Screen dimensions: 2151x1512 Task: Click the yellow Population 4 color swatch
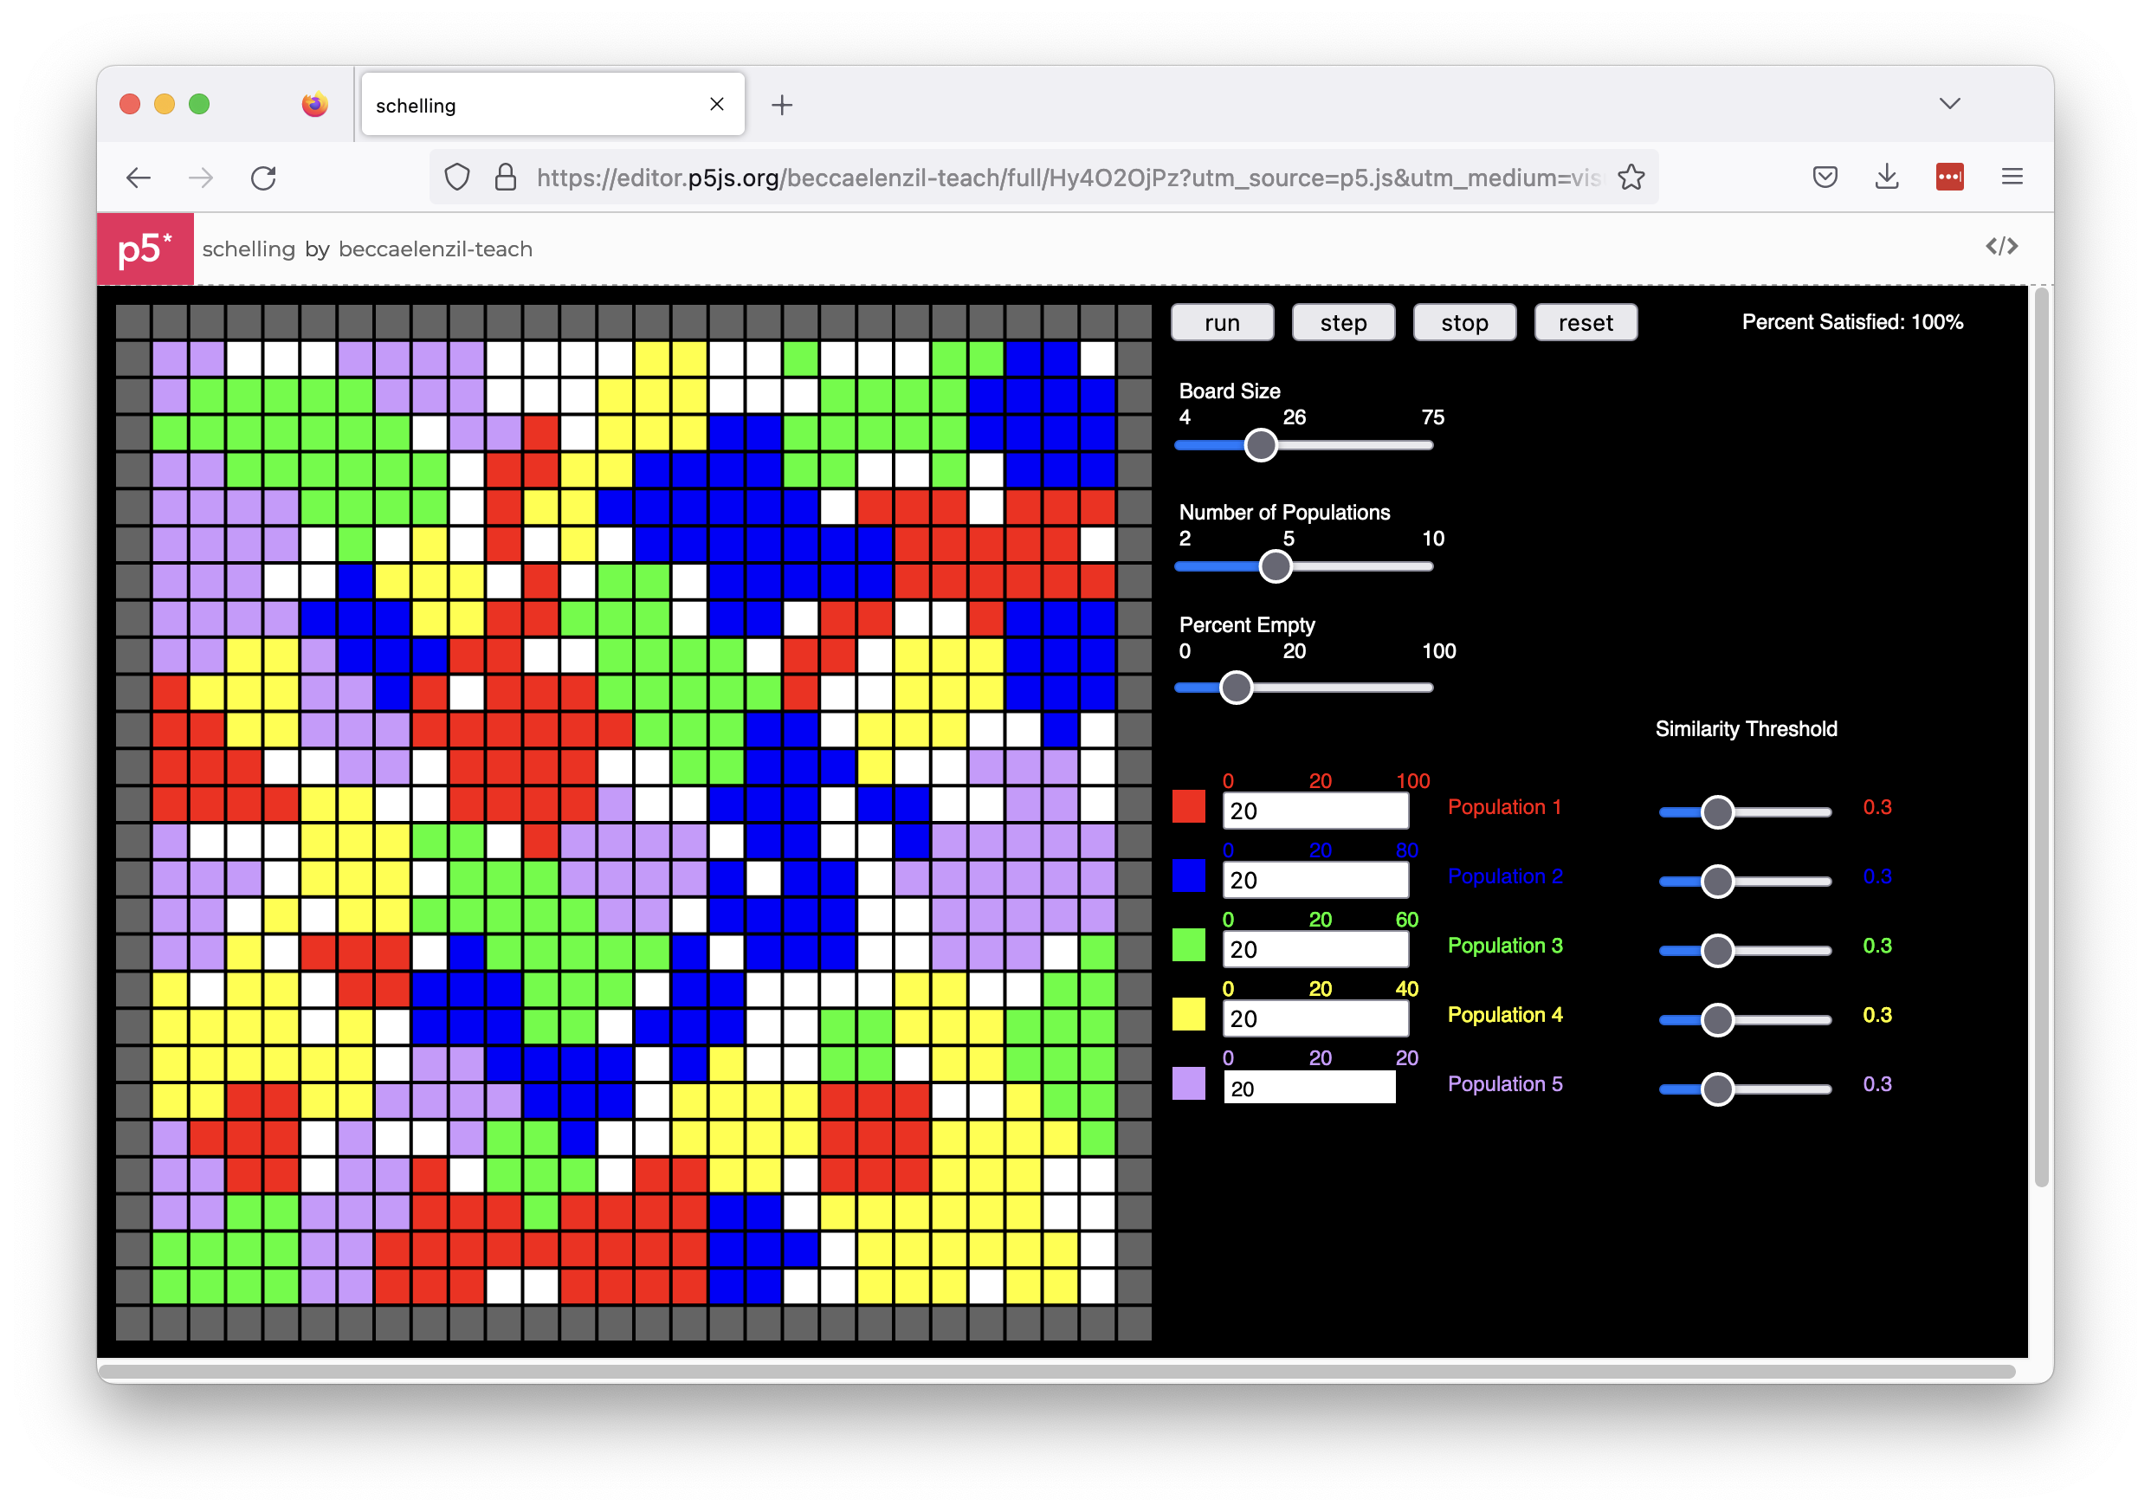(x=1188, y=1015)
